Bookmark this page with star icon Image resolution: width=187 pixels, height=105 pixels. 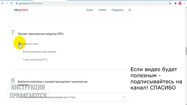pos(170,3)
